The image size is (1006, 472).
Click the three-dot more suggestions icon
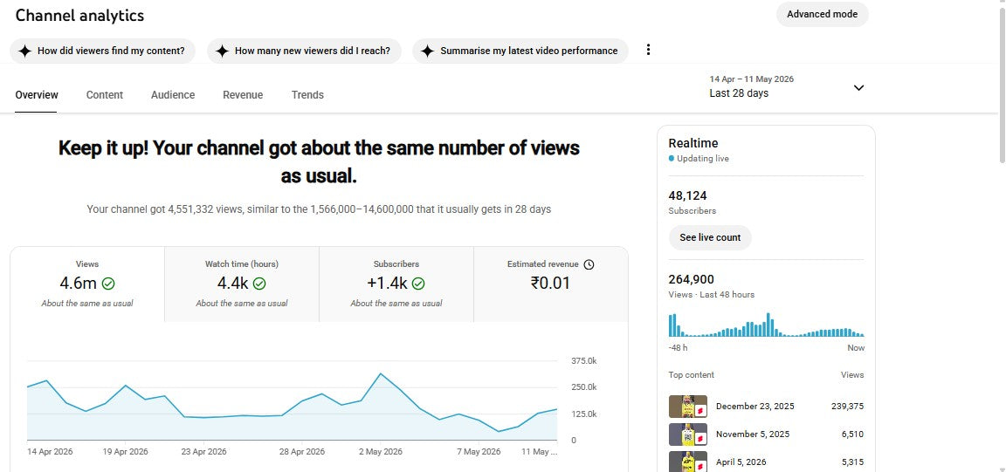[648, 50]
